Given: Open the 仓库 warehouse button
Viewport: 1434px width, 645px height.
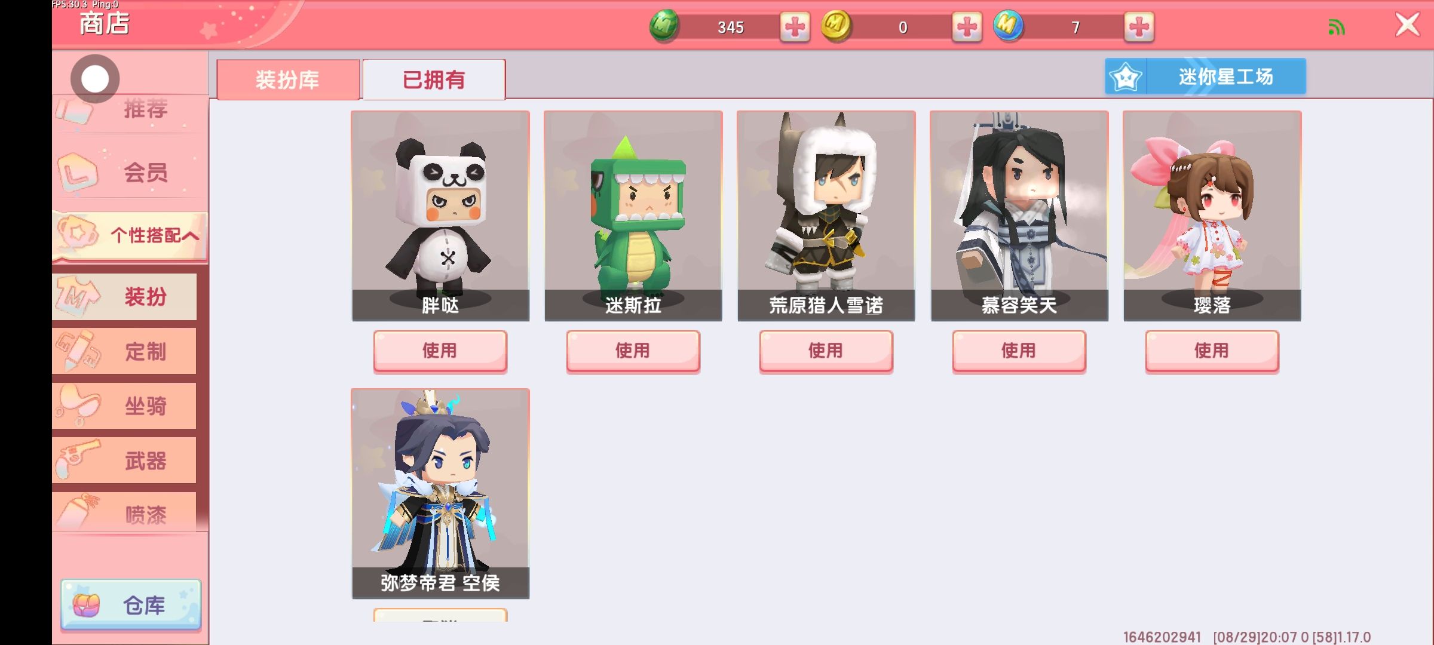Looking at the screenshot, I should click(x=131, y=605).
